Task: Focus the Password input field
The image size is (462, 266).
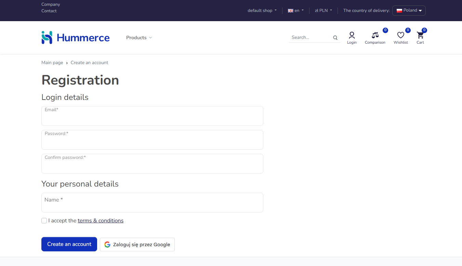Action: (152, 140)
